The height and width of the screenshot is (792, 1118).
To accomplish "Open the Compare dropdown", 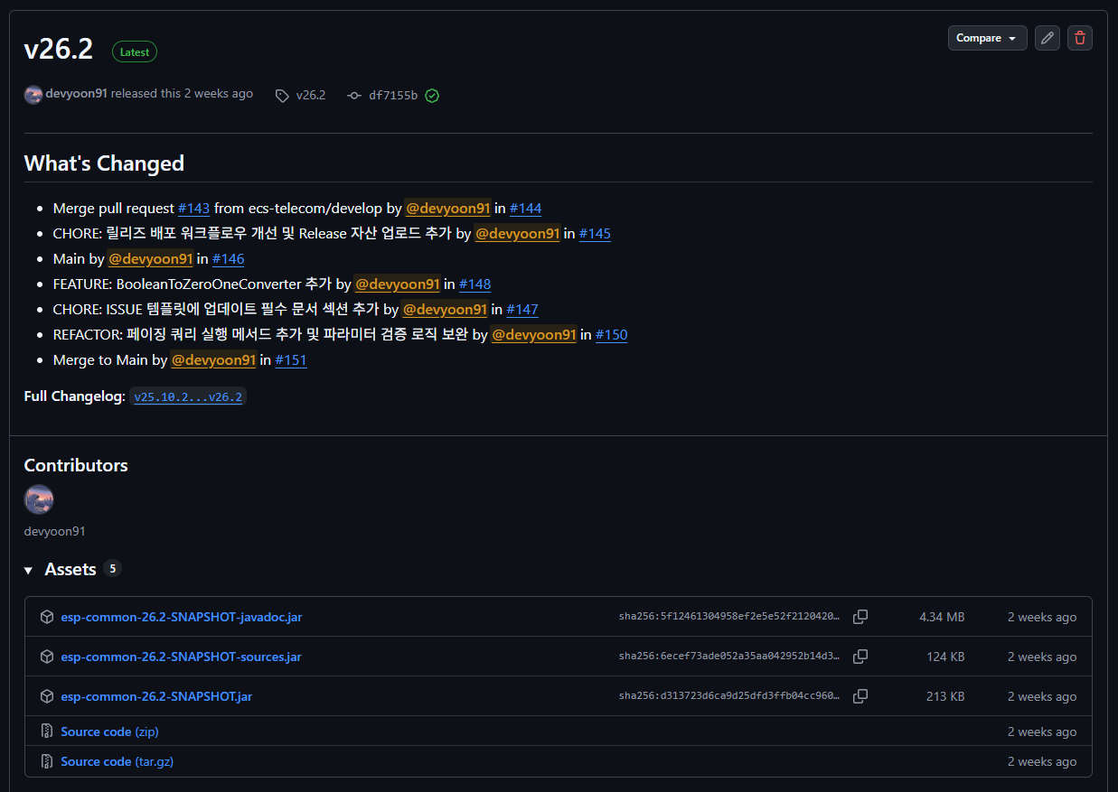I will pyautogui.click(x=987, y=38).
